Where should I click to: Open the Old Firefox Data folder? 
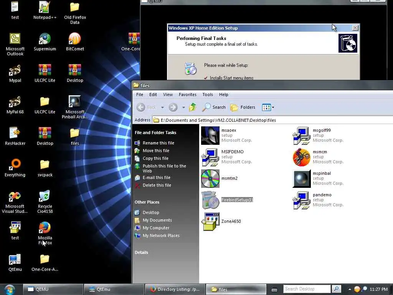coord(75,13)
